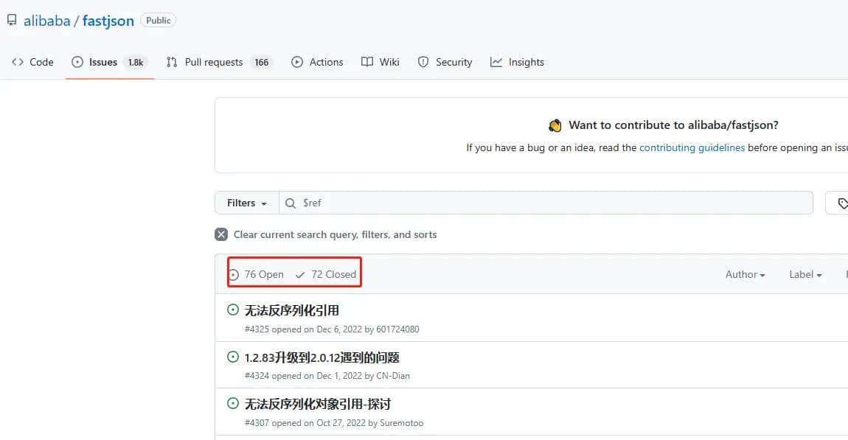This screenshot has width=848, height=440.
Task: Filter to show the 76 Open issues
Action: (x=263, y=273)
